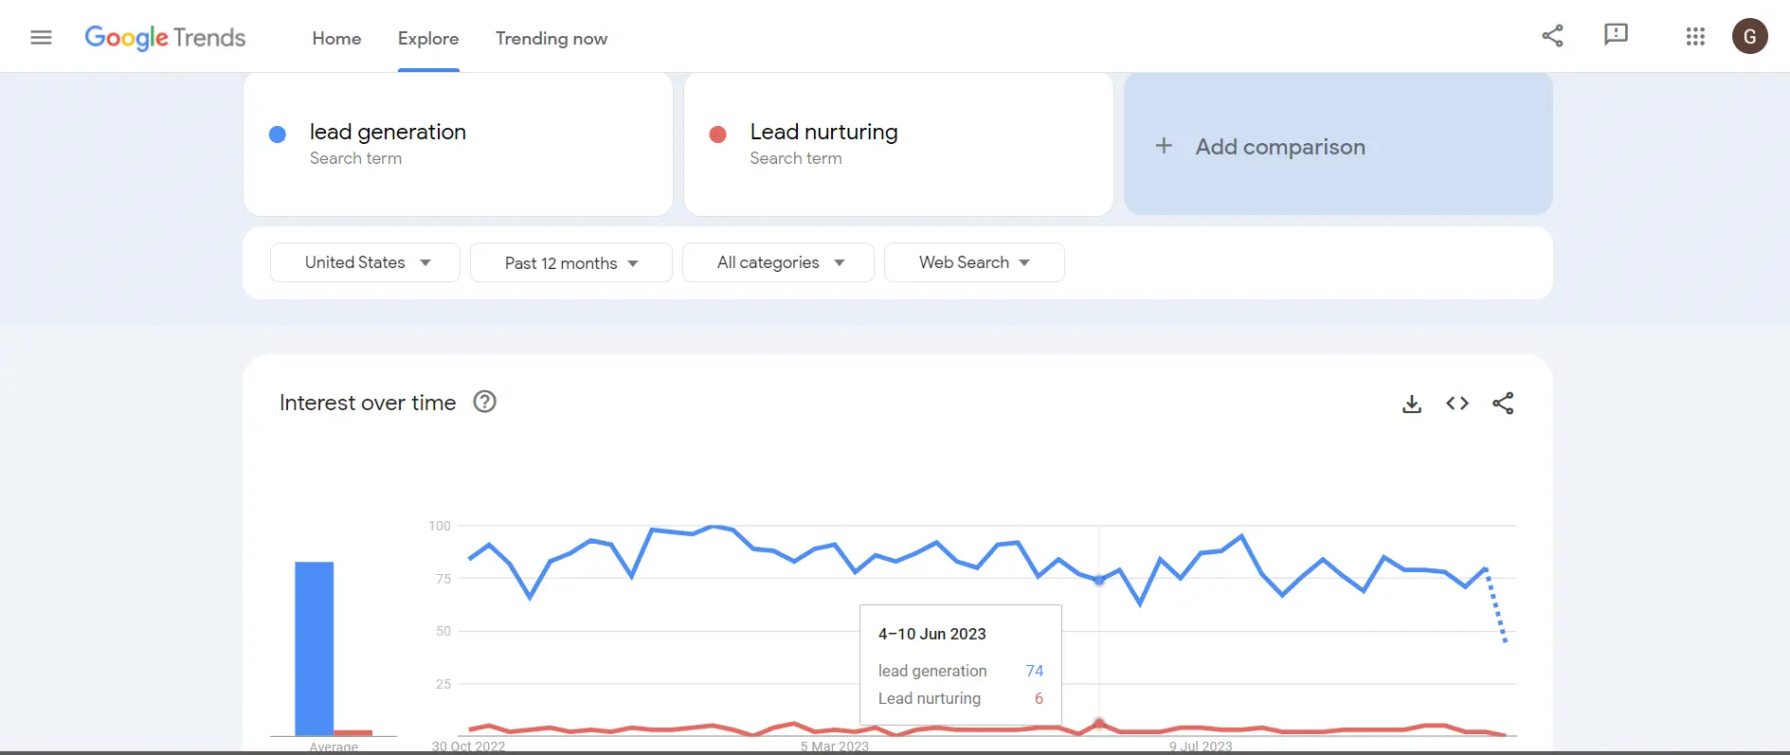Click the 5 Mar 2023 axis label
The width and height of the screenshot is (1790, 755).
click(835, 746)
